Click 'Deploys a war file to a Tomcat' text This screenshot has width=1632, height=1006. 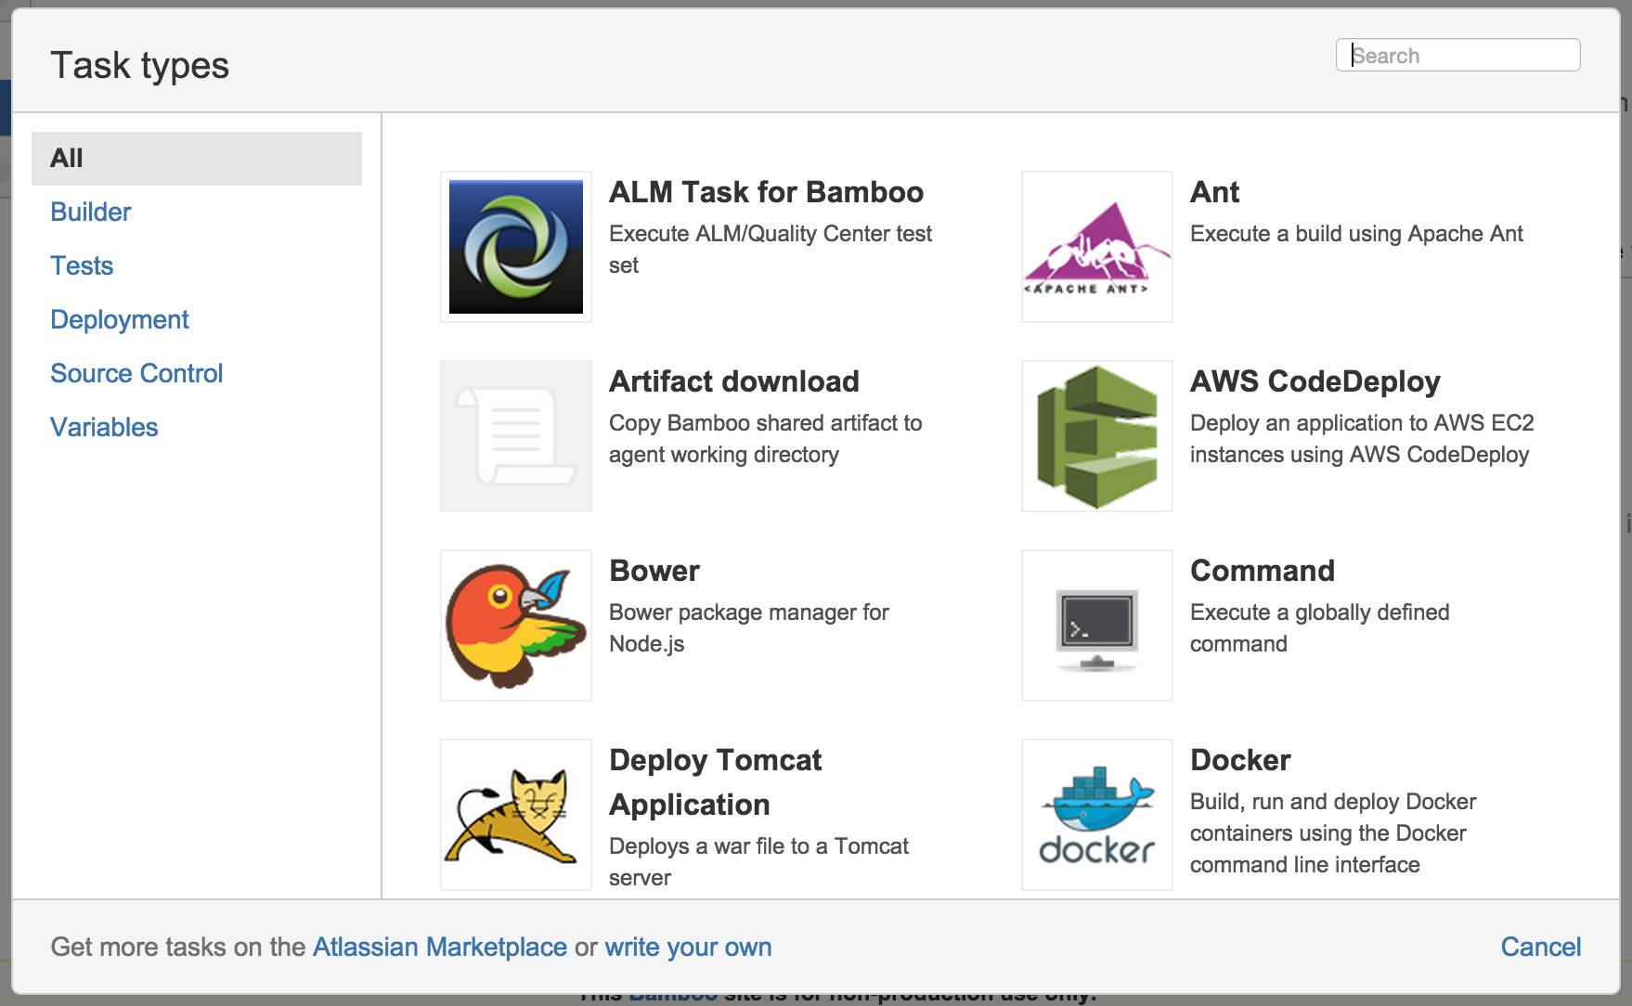758,862
